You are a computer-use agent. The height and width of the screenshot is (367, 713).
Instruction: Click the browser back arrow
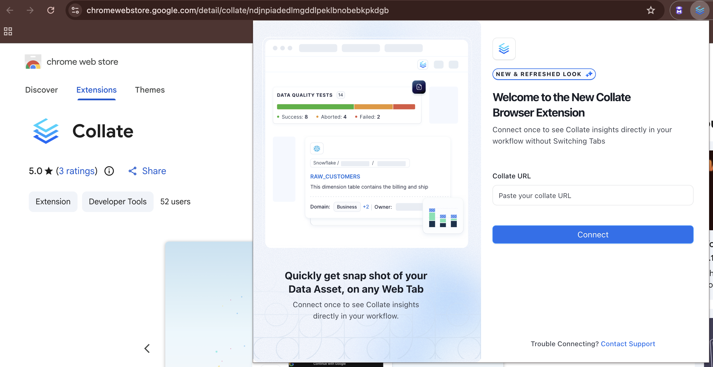point(10,11)
